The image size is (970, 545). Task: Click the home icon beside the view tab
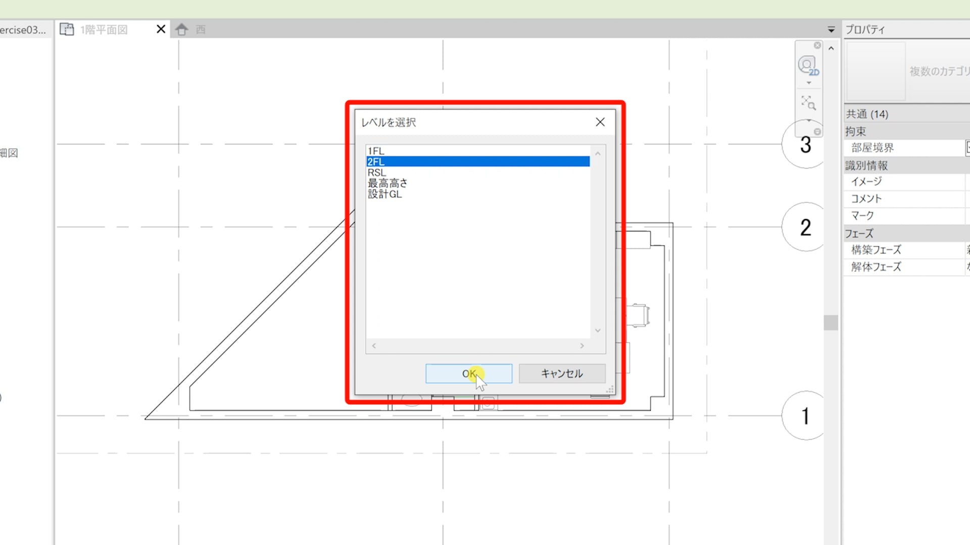point(182,30)
